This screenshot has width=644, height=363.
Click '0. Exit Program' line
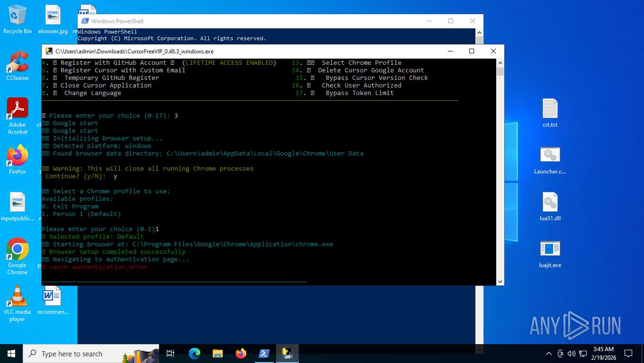[70, 207]
